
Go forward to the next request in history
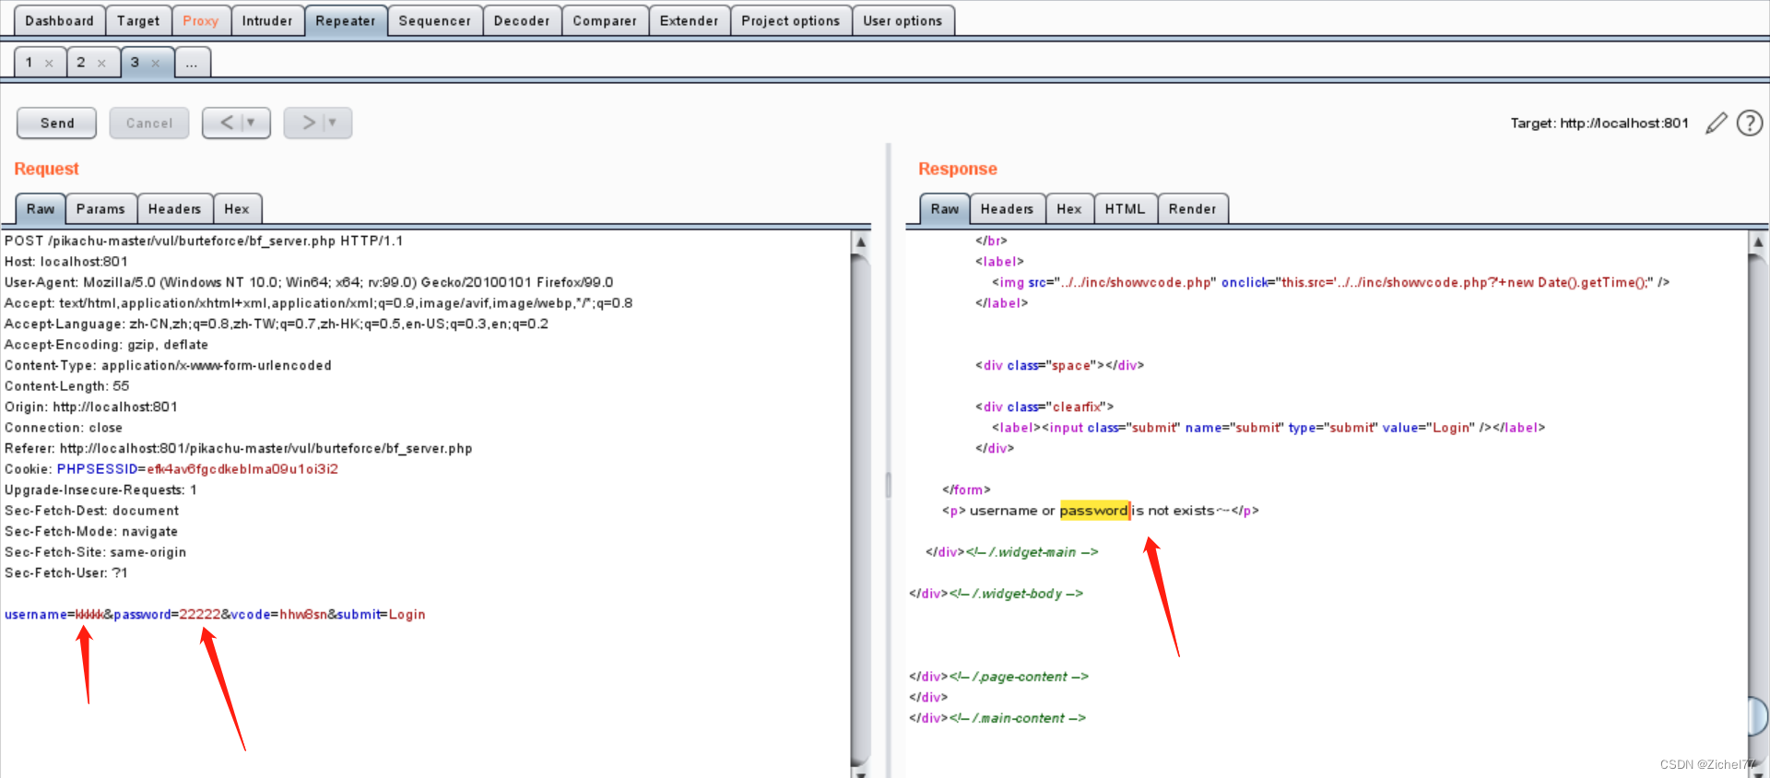click(308, 123)
